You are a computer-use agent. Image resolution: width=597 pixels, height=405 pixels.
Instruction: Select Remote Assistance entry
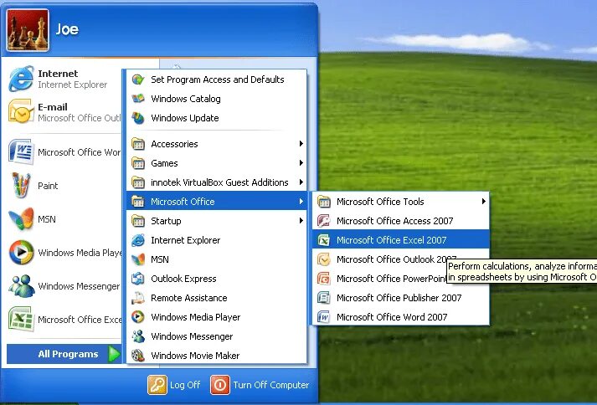click(216, 298)
